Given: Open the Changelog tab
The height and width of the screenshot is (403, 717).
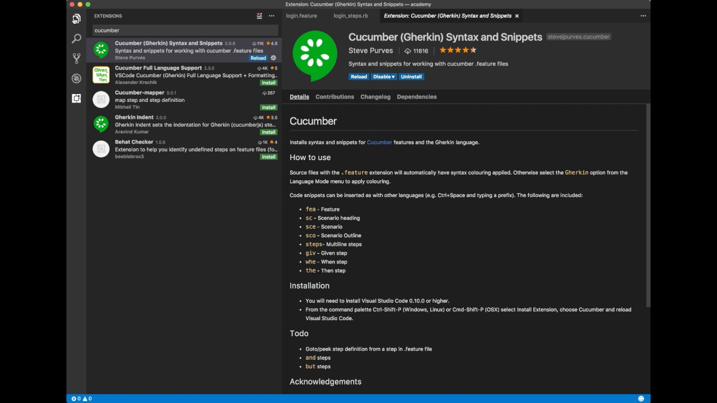Looking at the screenshot, I should [x=375, y=97].
